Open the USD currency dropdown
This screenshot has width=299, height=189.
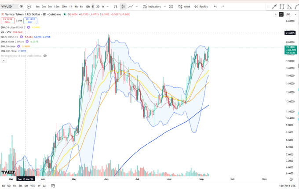pyautogui.click(x=291, y=14)
